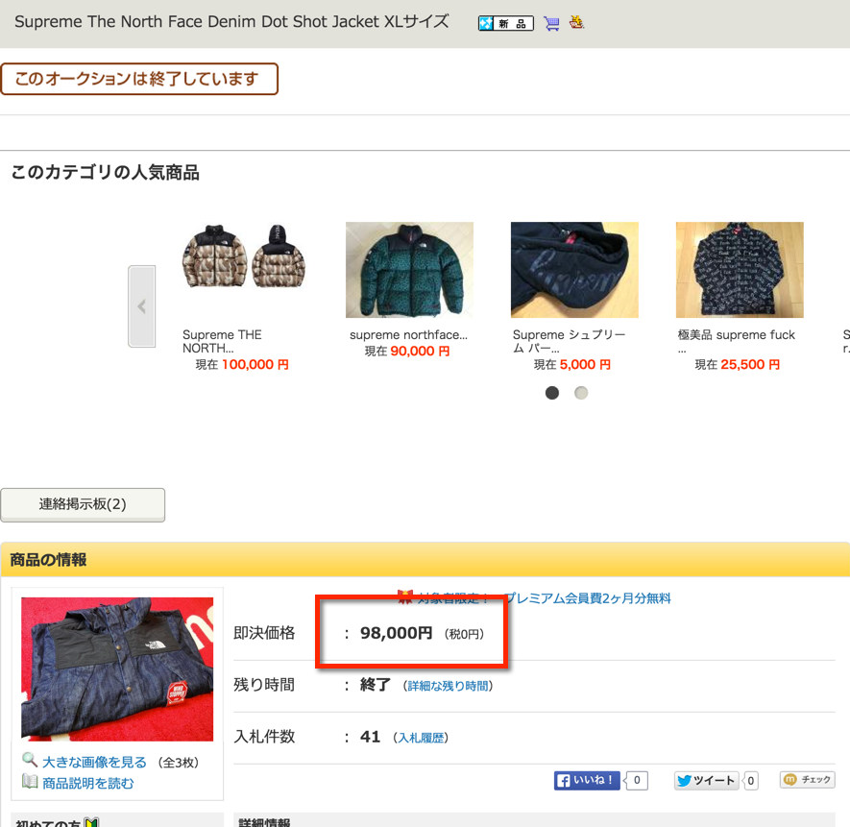This screenshot has width=850, height=827.
Task: Select the first carousel page dot
Action: 552,393
